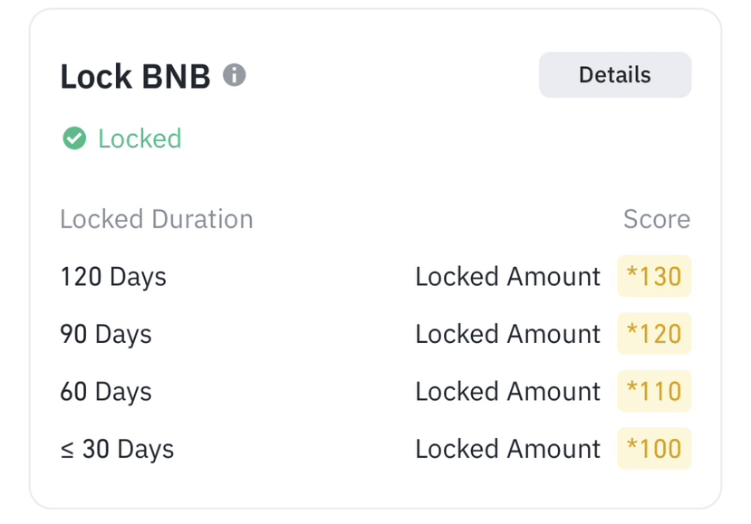The width and height of the screenshot is (751, 524).
Task: Click the *110 score badge
Action: (x=654, y=392)
